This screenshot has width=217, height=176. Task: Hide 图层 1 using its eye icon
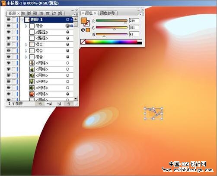click(x=9, y=20)
